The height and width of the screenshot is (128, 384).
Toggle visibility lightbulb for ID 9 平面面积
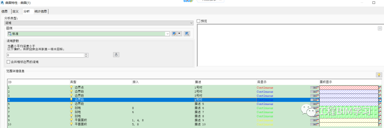[71, 120]
